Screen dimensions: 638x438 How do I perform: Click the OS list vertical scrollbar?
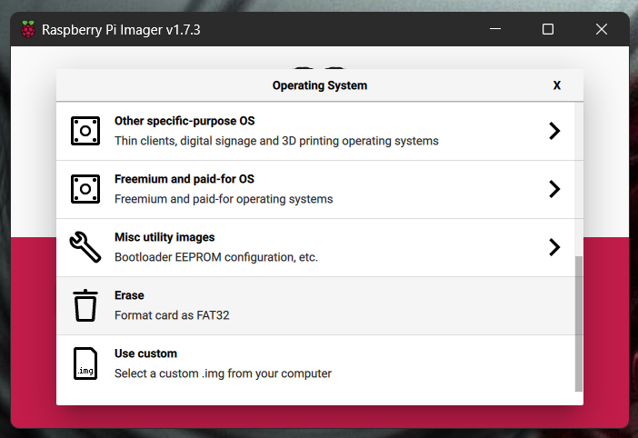[579, 323]
